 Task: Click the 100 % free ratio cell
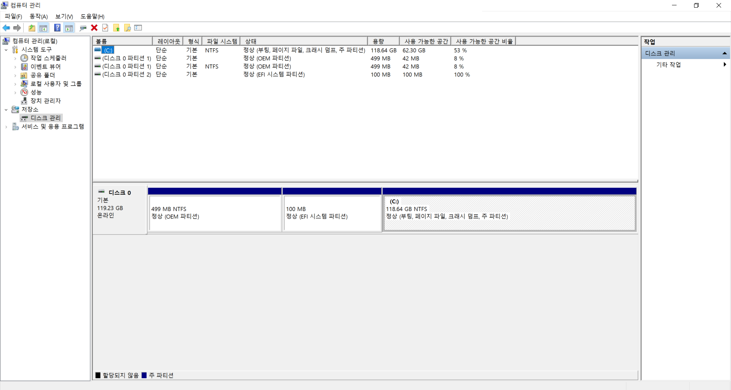(462, 75)
